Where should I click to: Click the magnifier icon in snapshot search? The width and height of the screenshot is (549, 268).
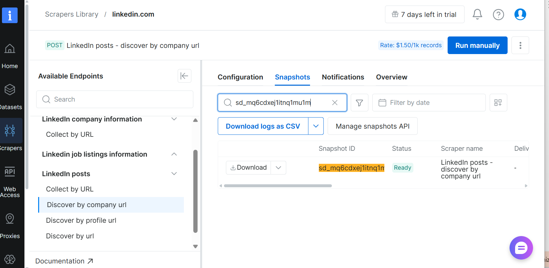228,103
